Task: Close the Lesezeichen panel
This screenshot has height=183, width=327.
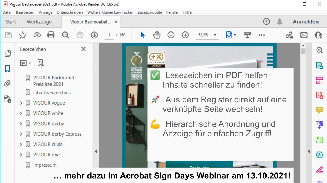Action: 83,49
